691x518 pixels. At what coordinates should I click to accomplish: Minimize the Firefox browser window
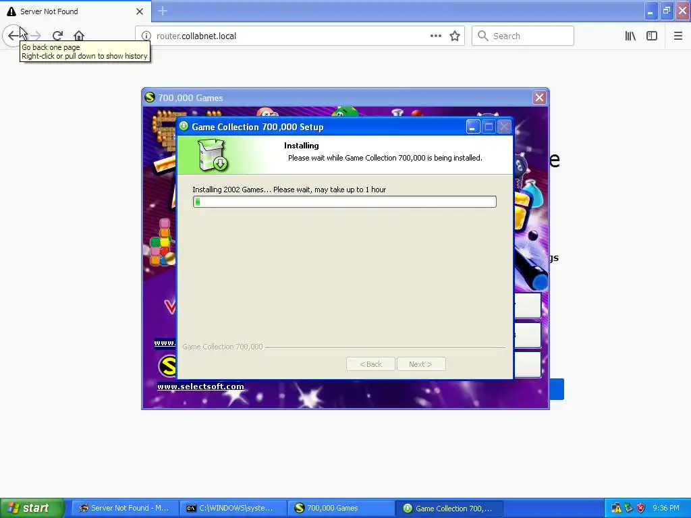click(x=651, y=11)
